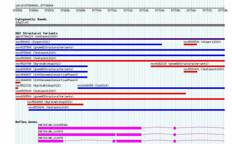Click the 57697k ruler tick label
The height and width of the screenshot is (144, 232).
49,10
